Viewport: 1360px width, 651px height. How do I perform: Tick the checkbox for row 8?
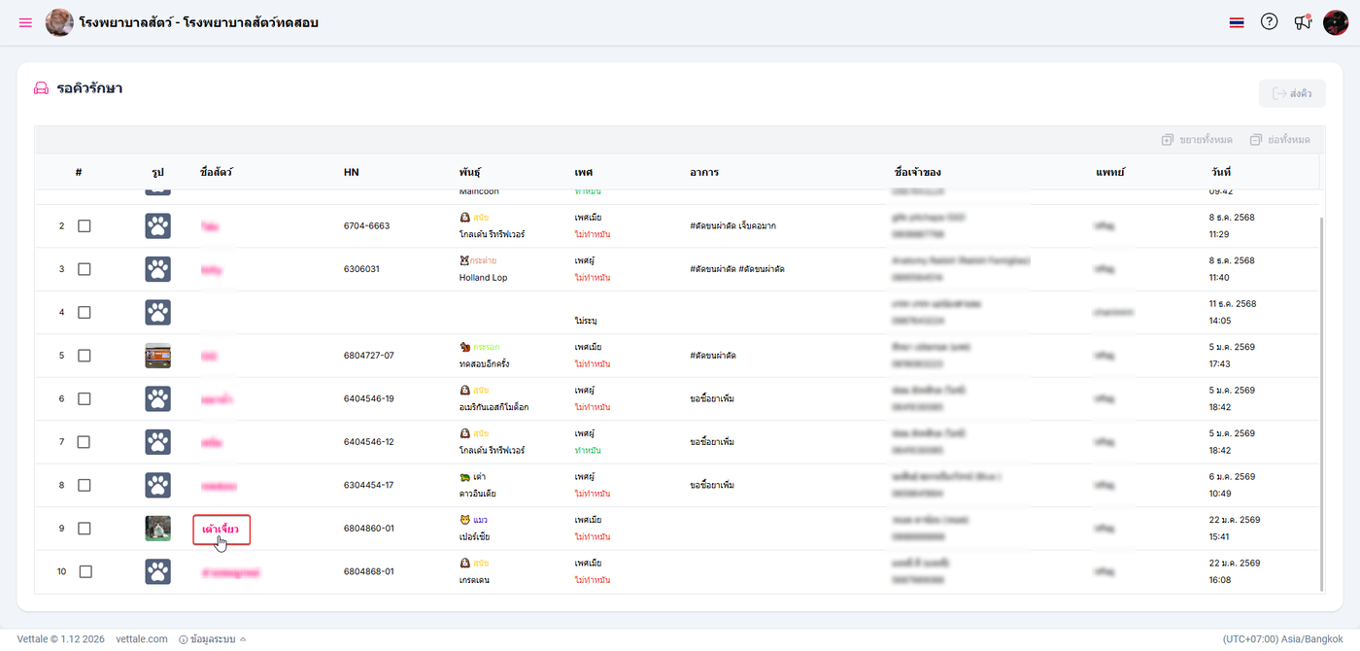pos(85,485)
